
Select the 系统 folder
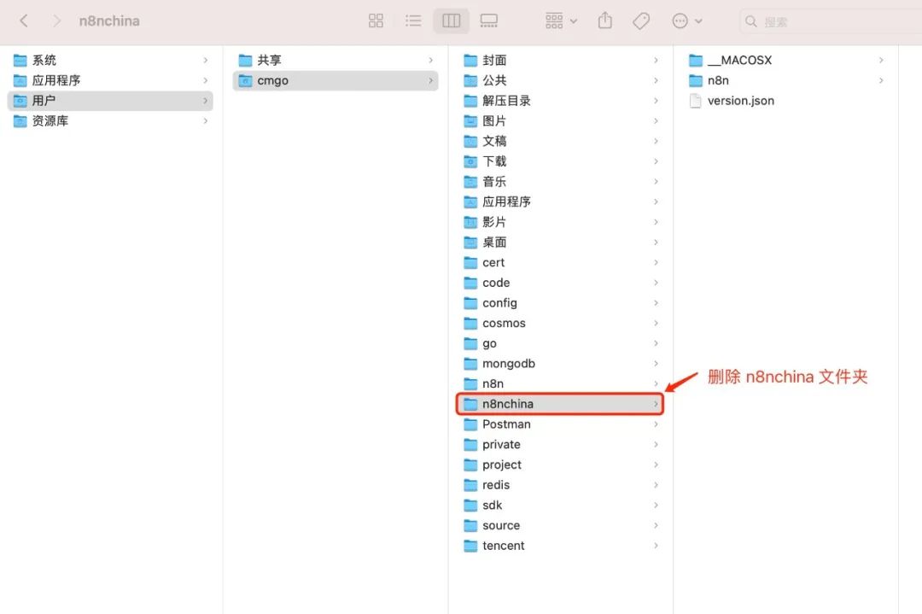110,60
